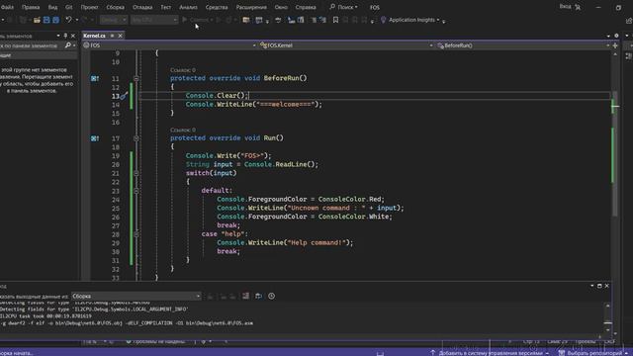This screenshot has height=356, width=633.
Task: Open the Git menu
Action: 69,7
